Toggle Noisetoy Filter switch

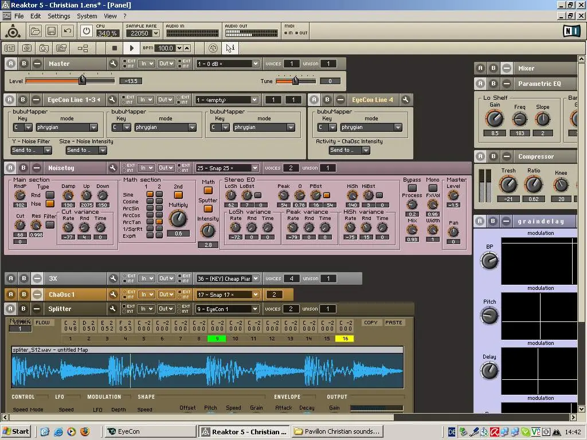(50, 225)
